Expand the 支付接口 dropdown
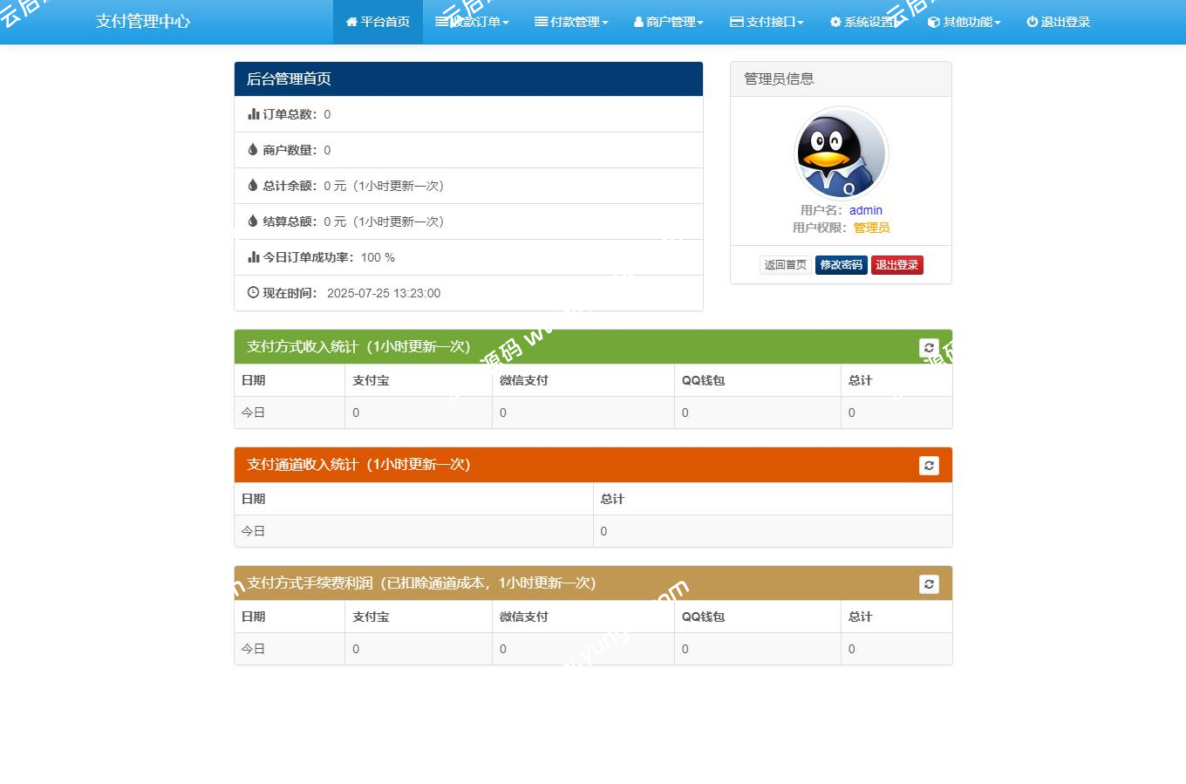Screen dimensions: 1186x784 point(767,22)
